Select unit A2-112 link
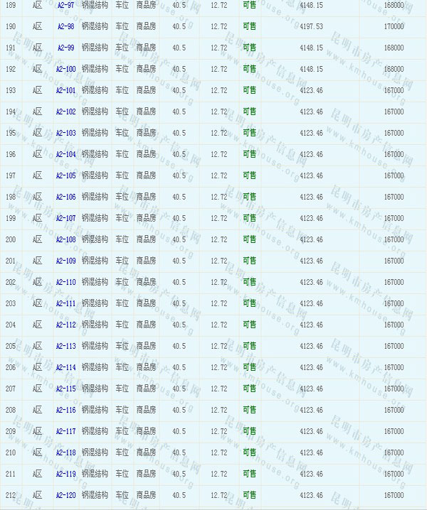 [65, 325]
